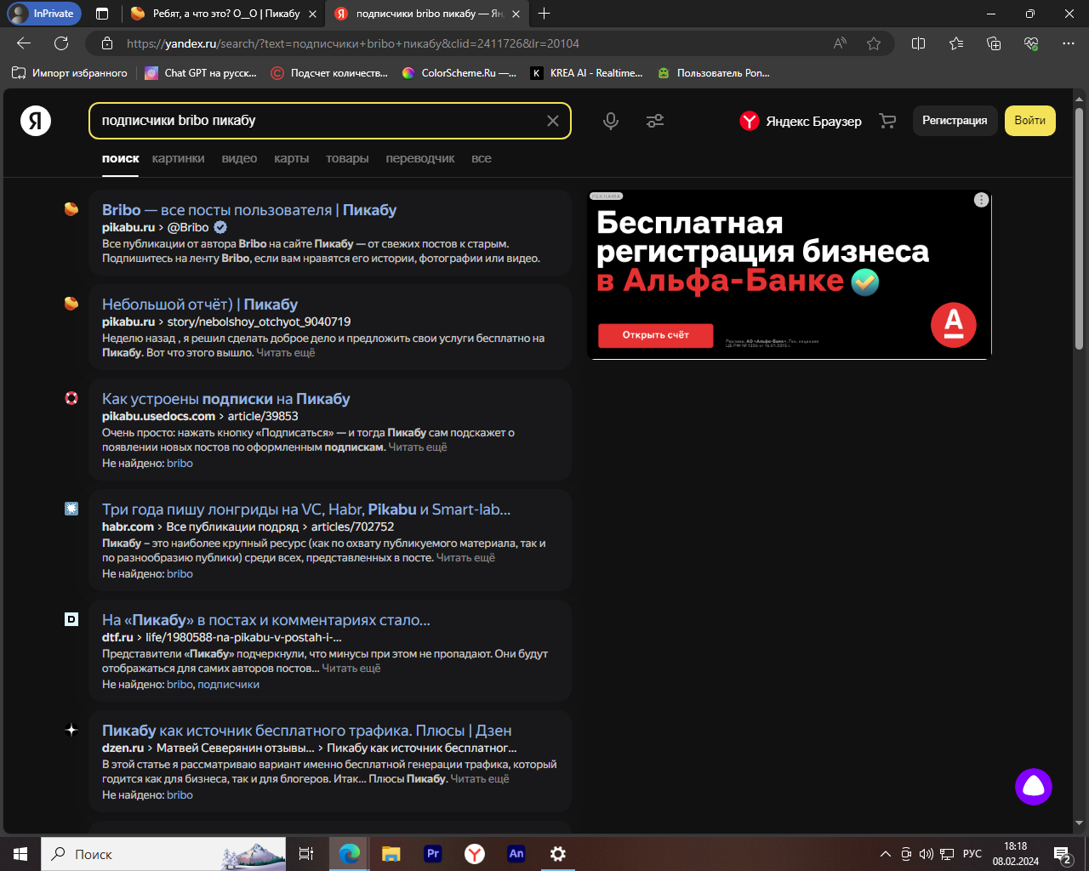Open the Bribo all posts Pikabu result
1089x871 pixels.
tap(248, 210)
